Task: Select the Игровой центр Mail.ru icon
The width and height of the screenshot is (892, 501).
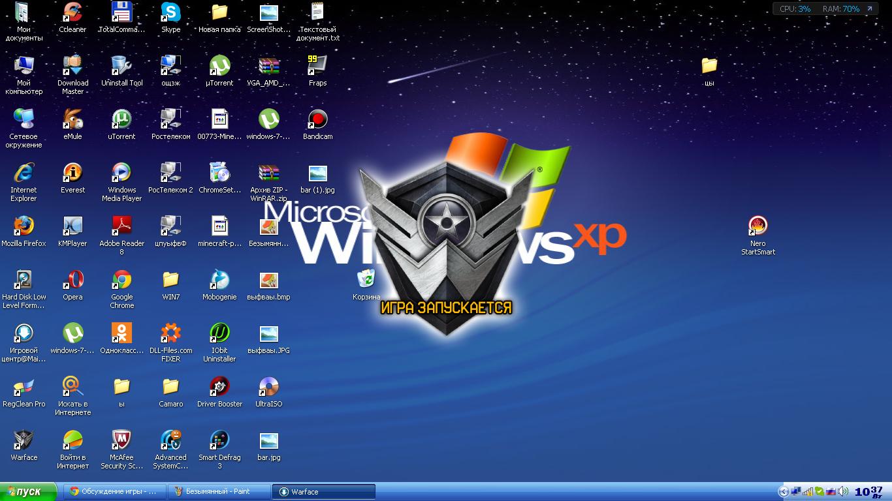Action: (x=24, y=342)
